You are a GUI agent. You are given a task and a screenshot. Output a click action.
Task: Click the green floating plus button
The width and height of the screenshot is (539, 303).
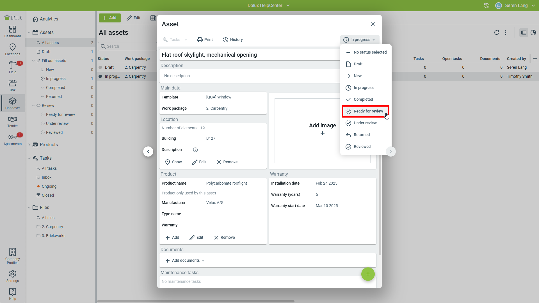368,274
